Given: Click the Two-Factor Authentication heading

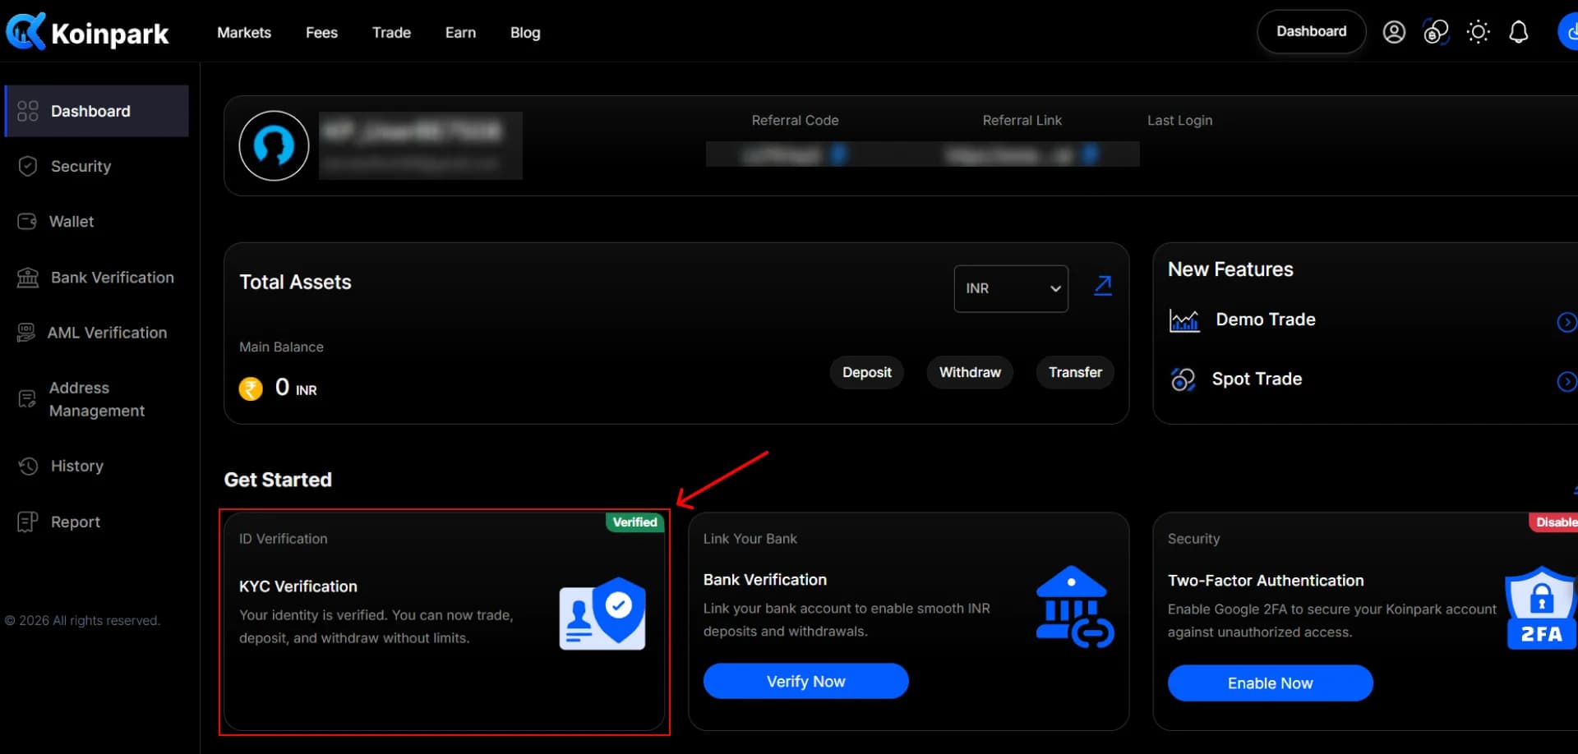Looking at the screenshot, I should click(x=1266, y=581).
